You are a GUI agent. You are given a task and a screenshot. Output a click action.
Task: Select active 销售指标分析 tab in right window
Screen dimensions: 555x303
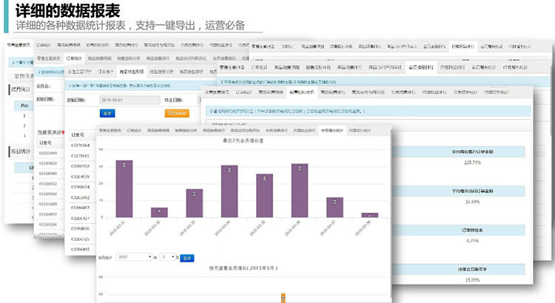point(302,92)
